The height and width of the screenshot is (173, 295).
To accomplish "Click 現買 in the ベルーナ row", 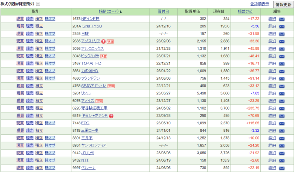I will [20, 168].
